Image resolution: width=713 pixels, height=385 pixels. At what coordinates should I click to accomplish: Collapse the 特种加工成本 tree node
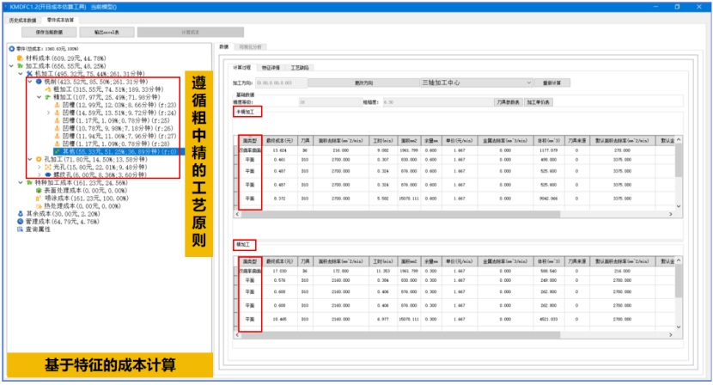click(21, 183)
